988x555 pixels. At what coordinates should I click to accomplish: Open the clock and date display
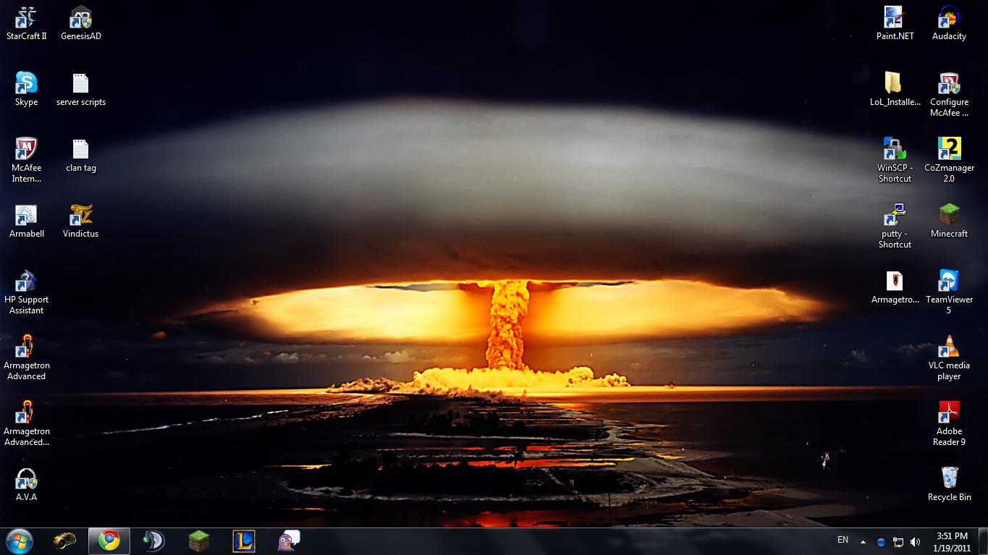952,541
